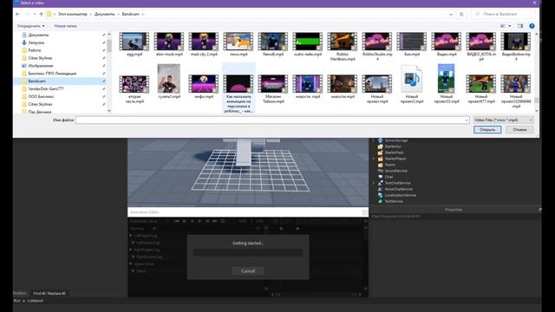
Task: Click the Properties panel header
Action: click(x=454, y=210)
